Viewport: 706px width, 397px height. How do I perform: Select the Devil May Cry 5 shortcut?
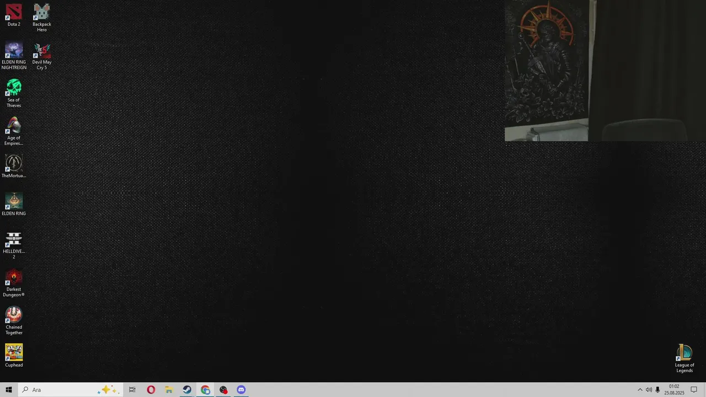(42, 56)
